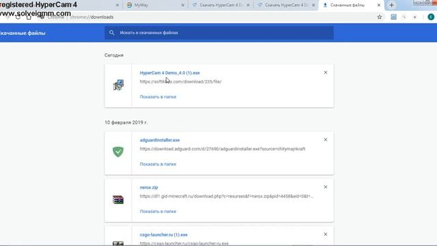Switch to first Скачать HyperCam 4 tab

pos(220,5)
